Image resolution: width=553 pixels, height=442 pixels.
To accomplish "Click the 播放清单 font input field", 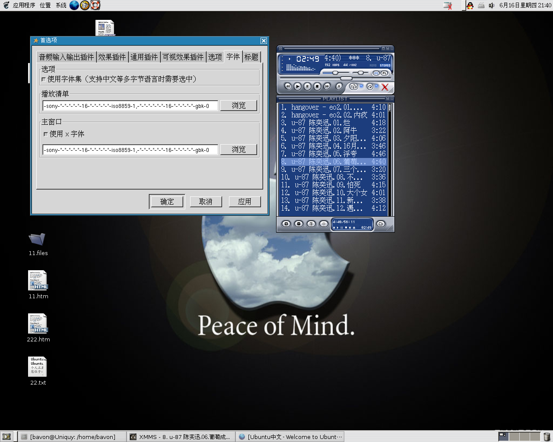I will pyautogui.click(x=130, y=106).
